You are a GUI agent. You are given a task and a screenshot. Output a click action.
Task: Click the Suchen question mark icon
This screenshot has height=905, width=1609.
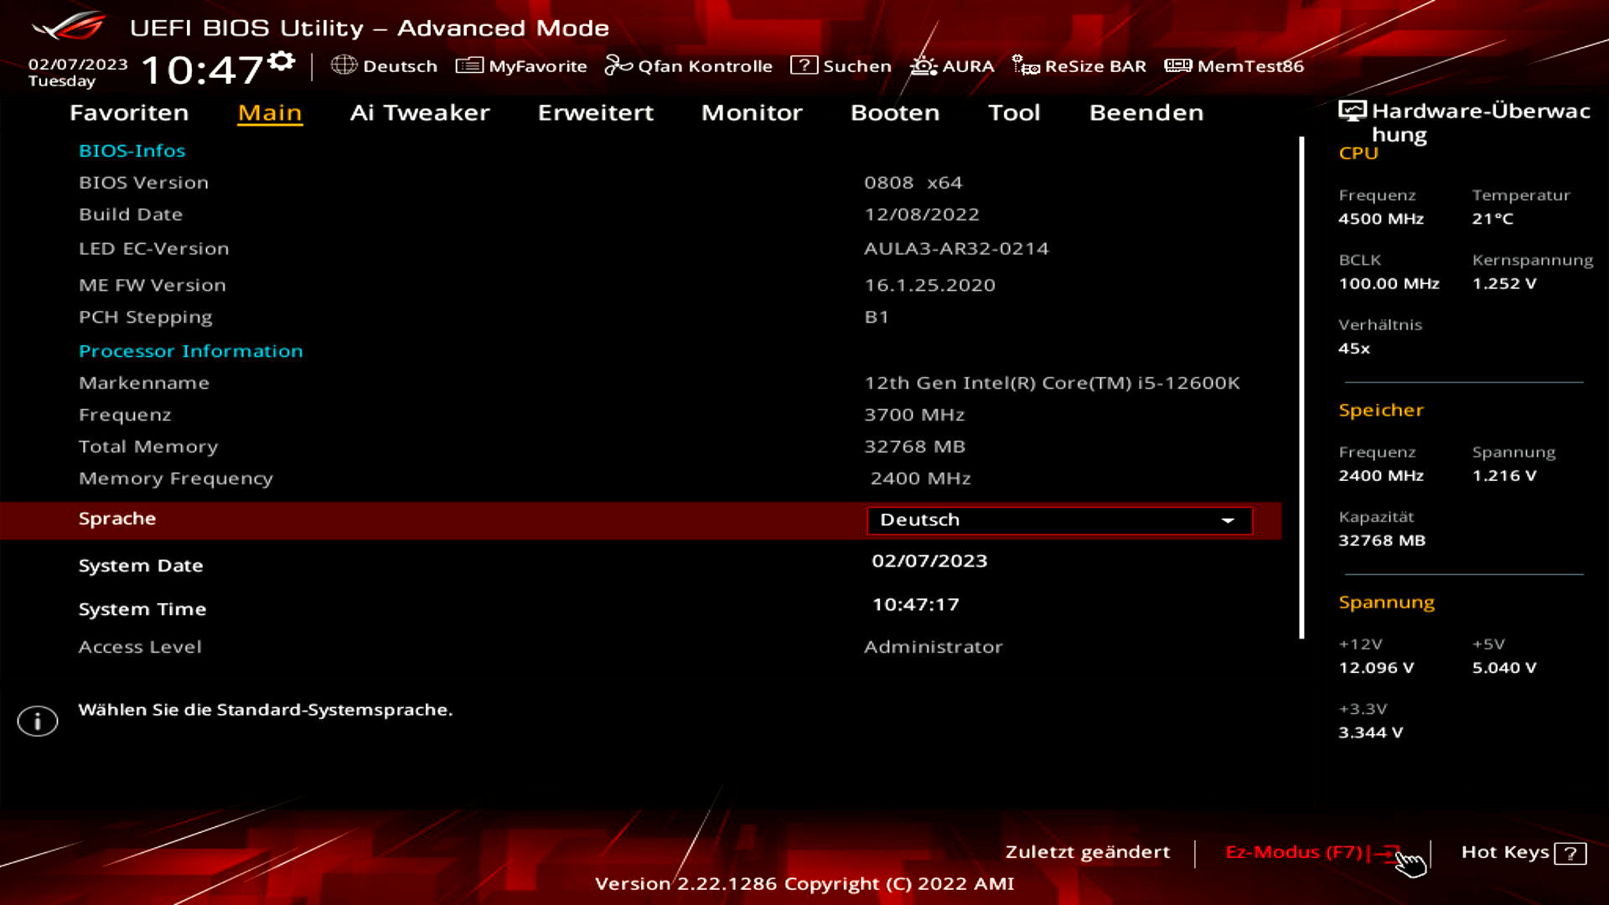pos(803,65)
